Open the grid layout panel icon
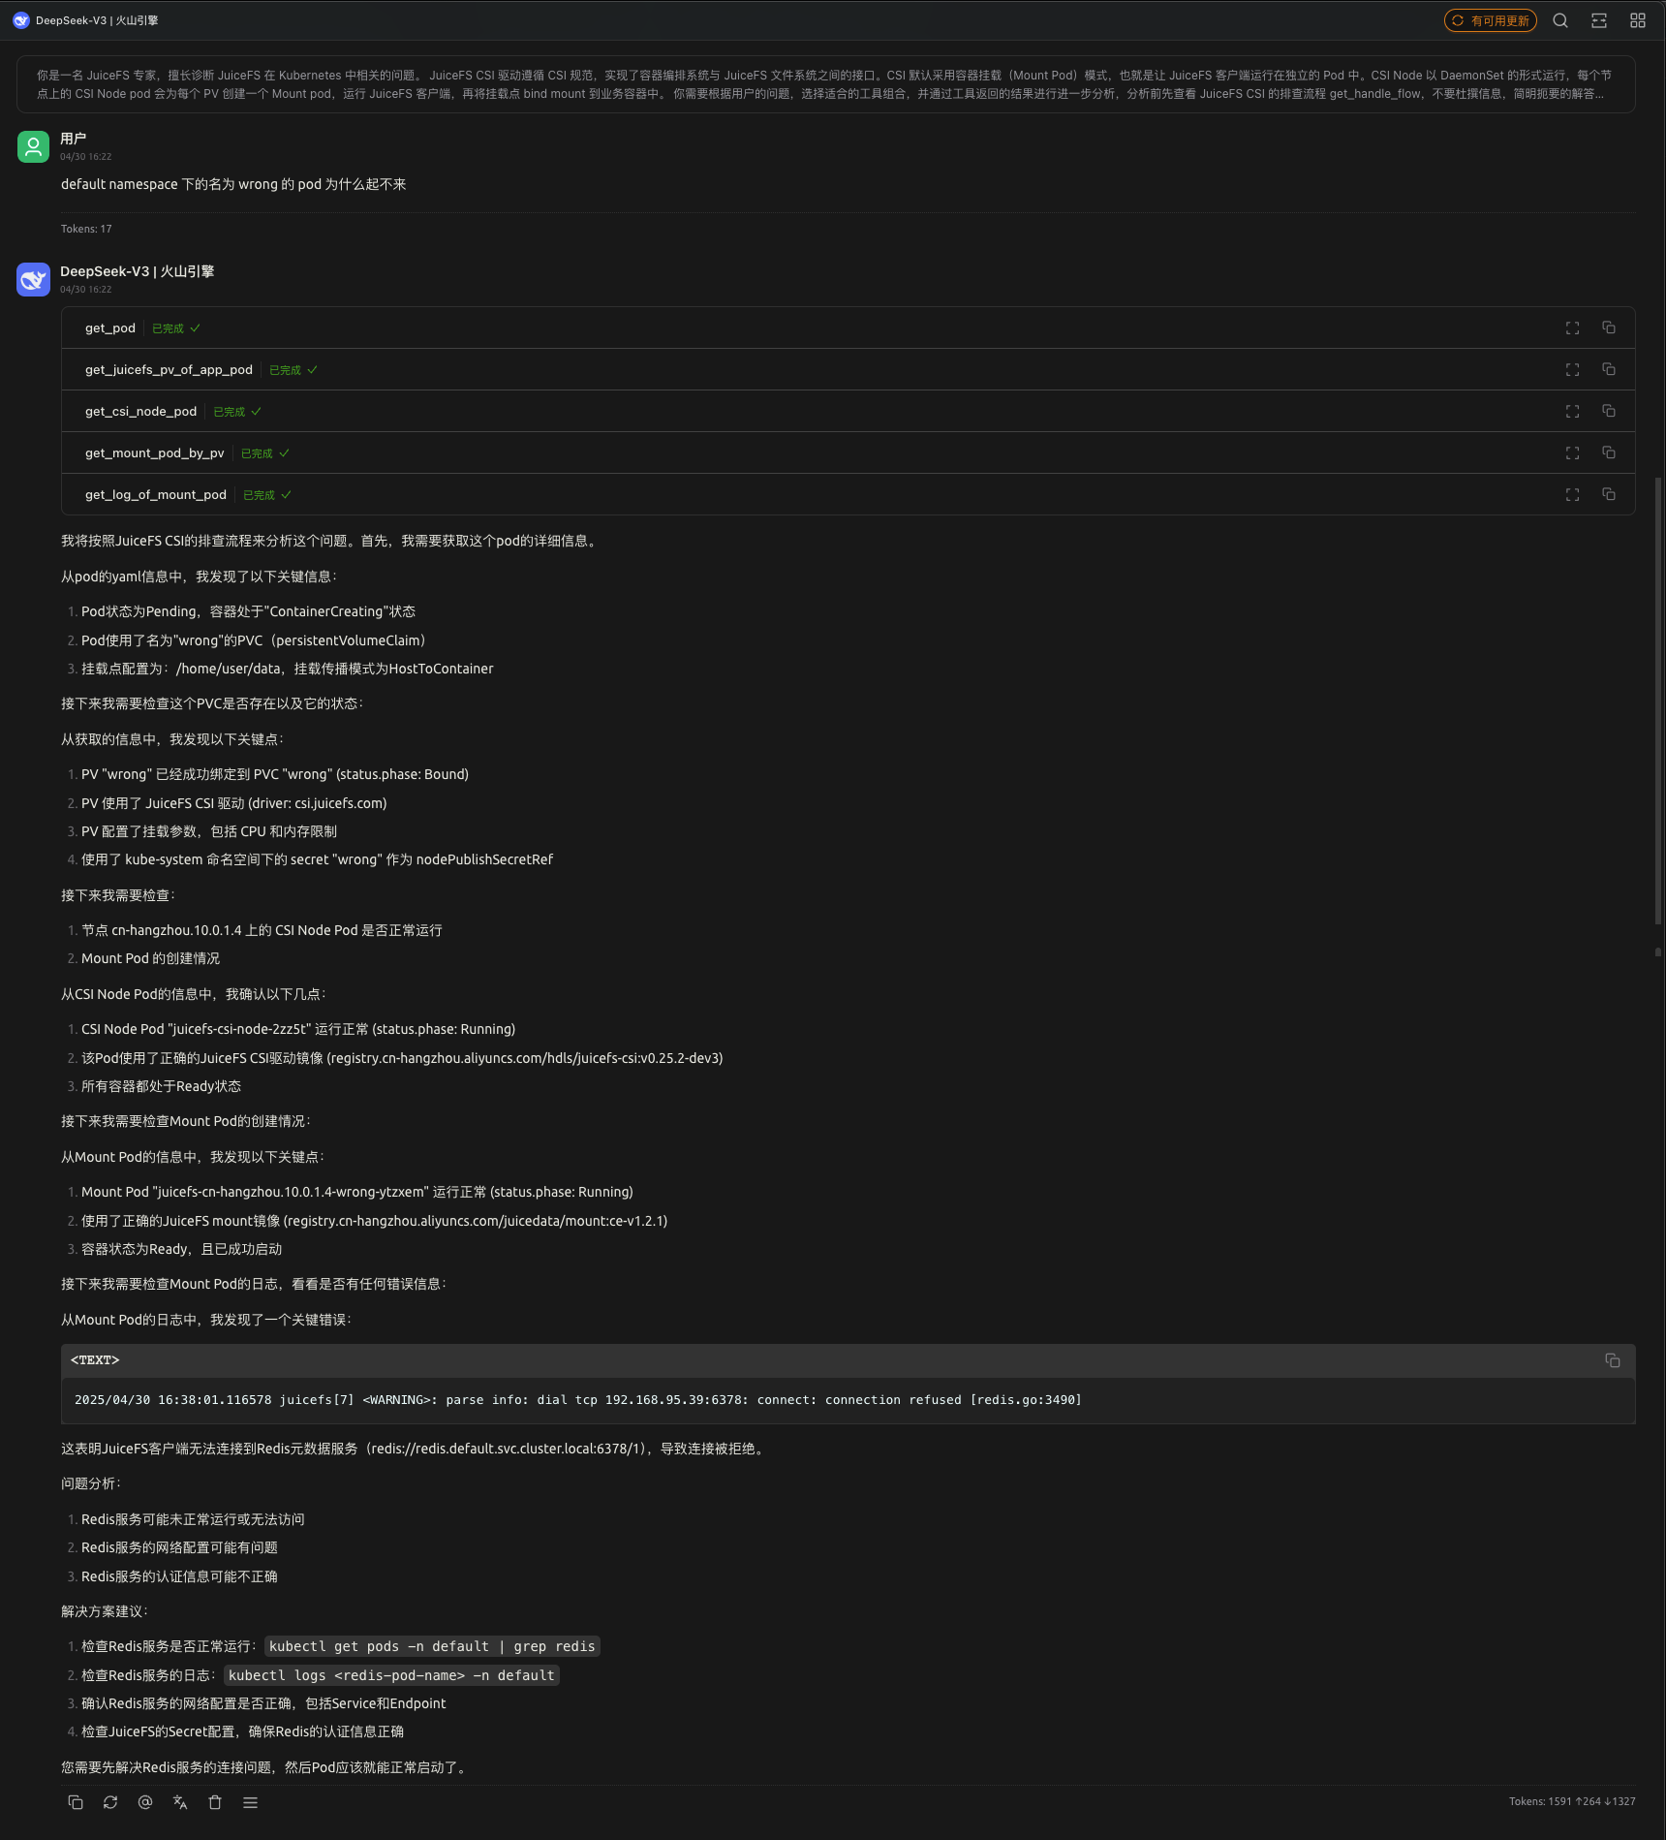Viewport: 1666px width, 1840px height. pos(1638,19)
